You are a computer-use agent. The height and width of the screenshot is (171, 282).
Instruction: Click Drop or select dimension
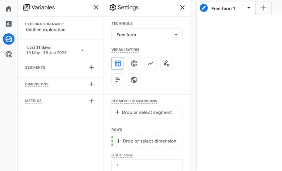tap(147, 141)
